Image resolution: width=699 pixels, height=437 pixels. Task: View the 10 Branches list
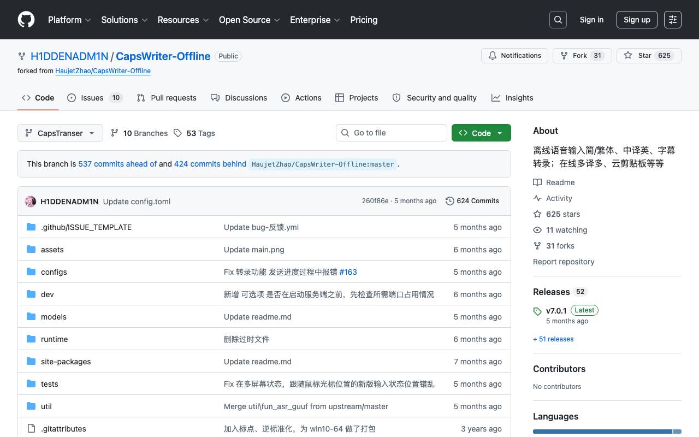tap(139, 133)
